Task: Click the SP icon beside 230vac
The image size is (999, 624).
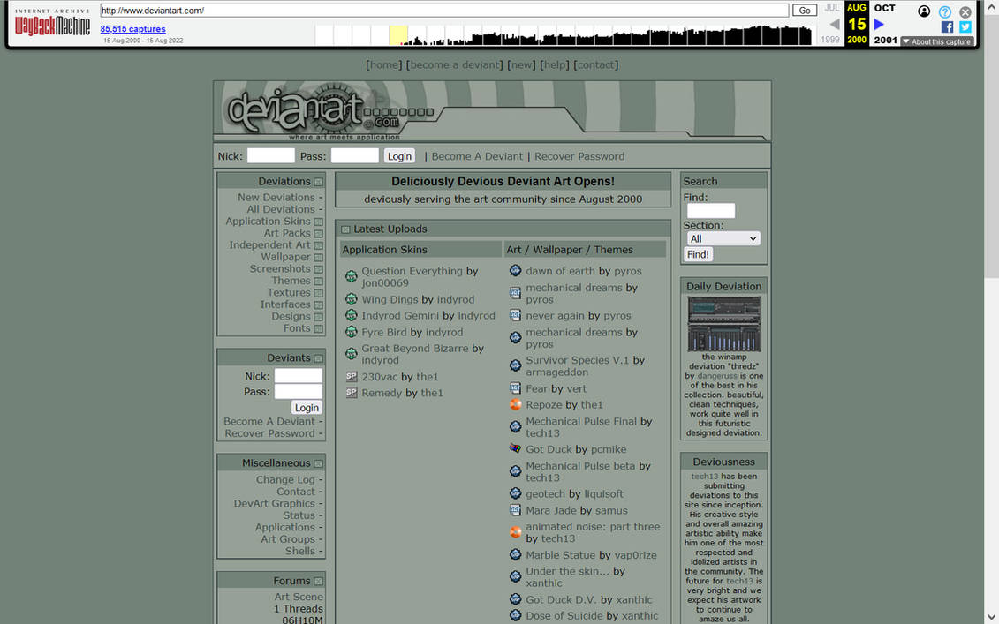Action: pyautogui.click(x=351, y=376)
